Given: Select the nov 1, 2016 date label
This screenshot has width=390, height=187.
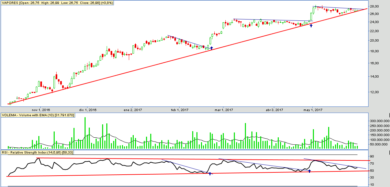Looking at the screenshot, I should tap(41, 110).
